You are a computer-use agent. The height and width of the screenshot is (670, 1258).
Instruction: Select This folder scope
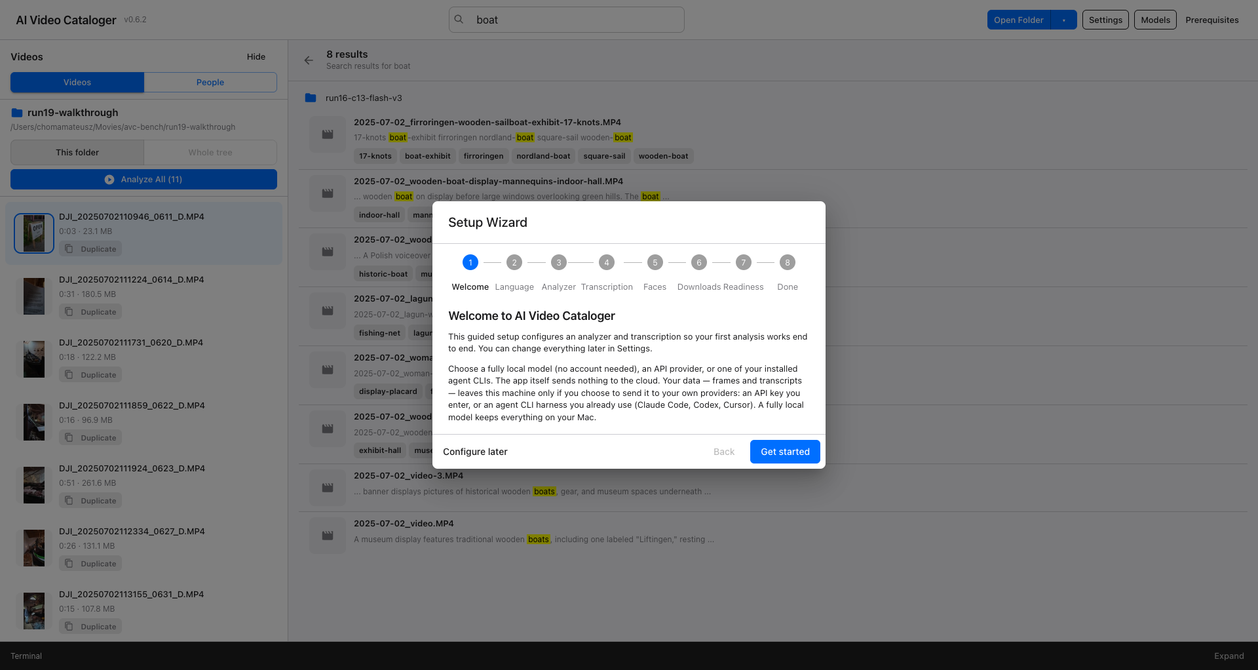click(77, 153)
